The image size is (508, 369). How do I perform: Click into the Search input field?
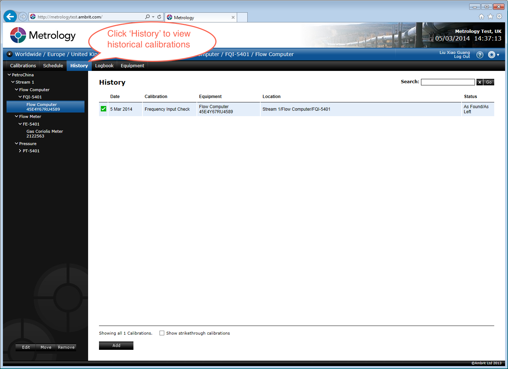447,82
